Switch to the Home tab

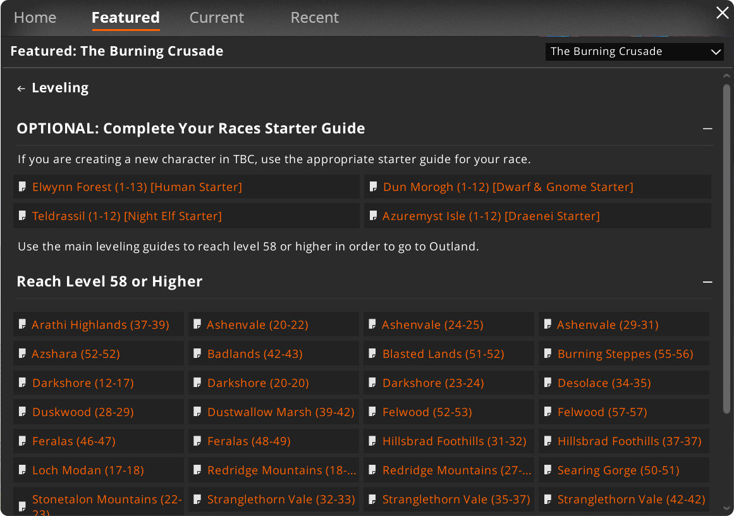coord(35,18)
